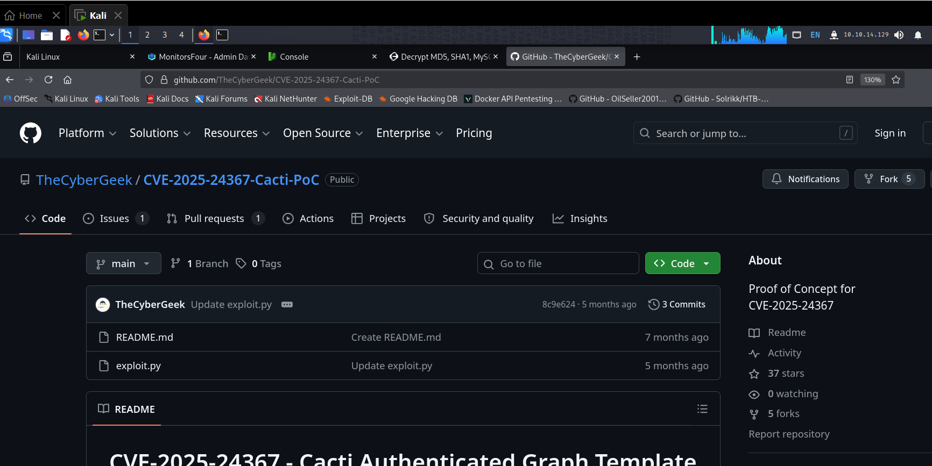Screen dimensions: 932x466
Task: Open the file manager panel icon
Action: (x=47, y=35)
